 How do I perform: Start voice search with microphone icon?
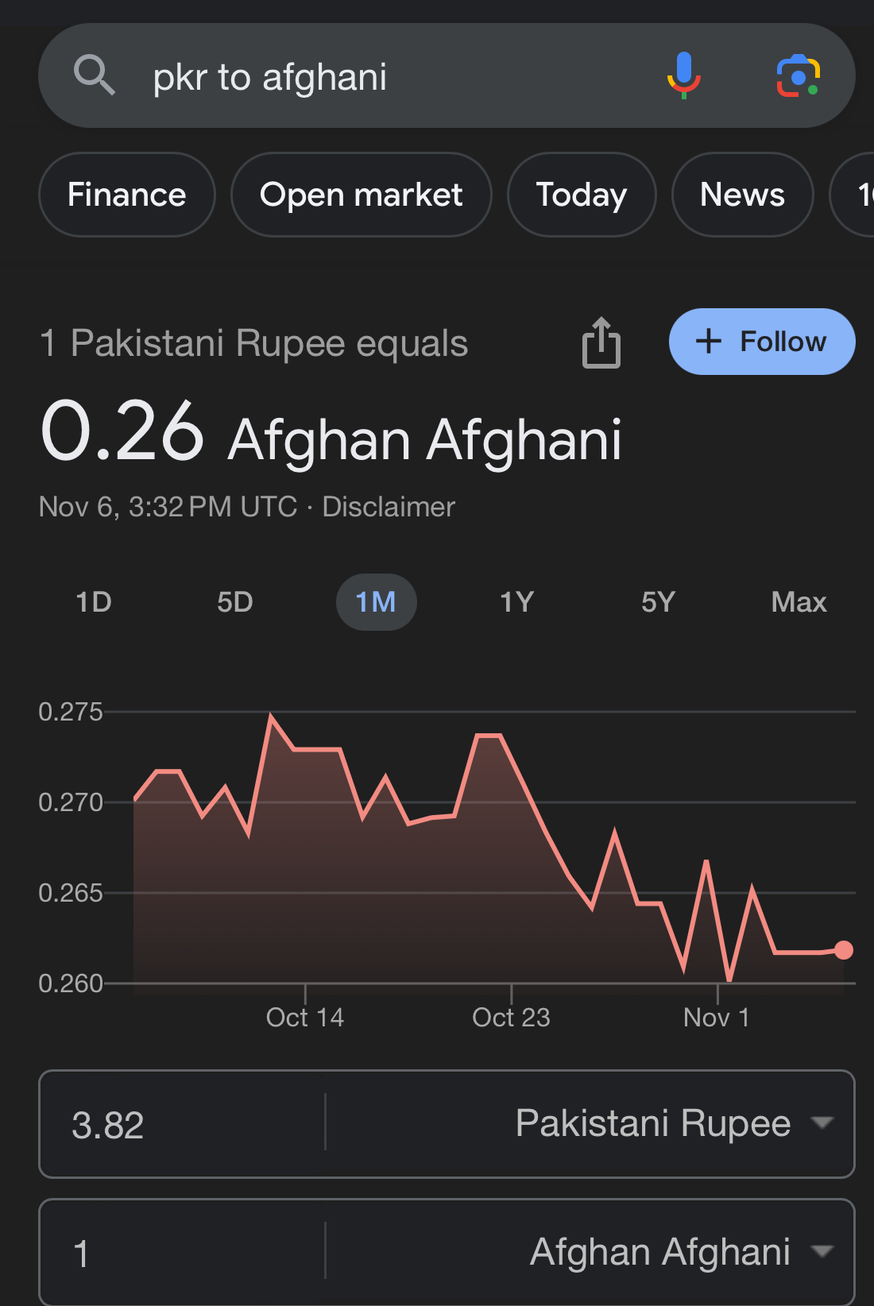click(683, 75)
